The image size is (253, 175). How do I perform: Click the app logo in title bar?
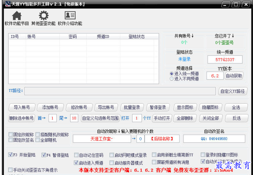8,4
